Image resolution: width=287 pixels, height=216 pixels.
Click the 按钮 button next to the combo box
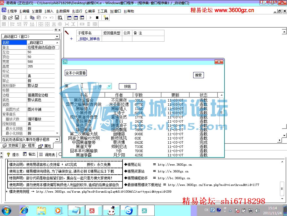coord(127,86)
